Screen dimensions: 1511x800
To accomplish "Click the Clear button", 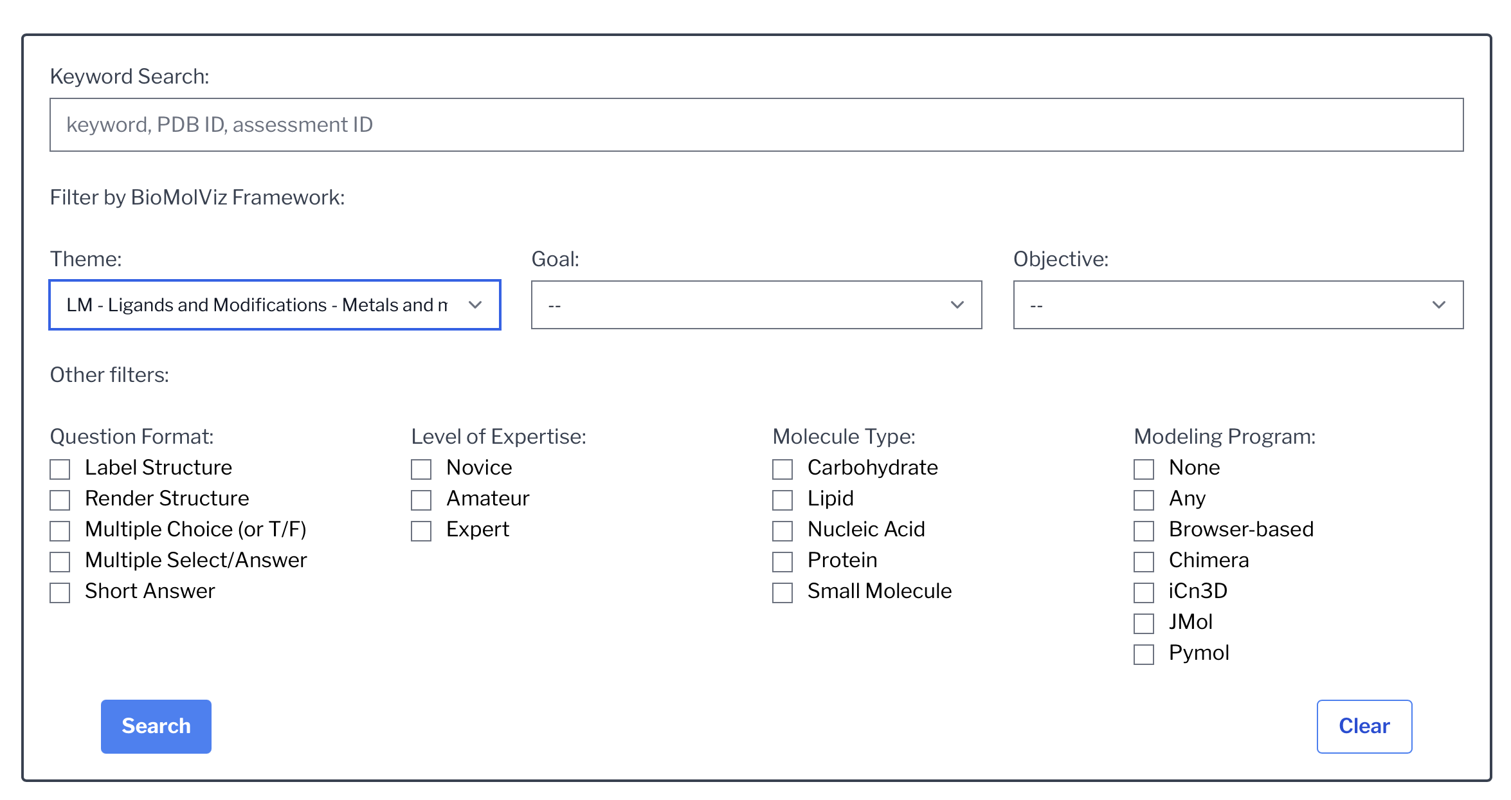I will coord(1364,726).
